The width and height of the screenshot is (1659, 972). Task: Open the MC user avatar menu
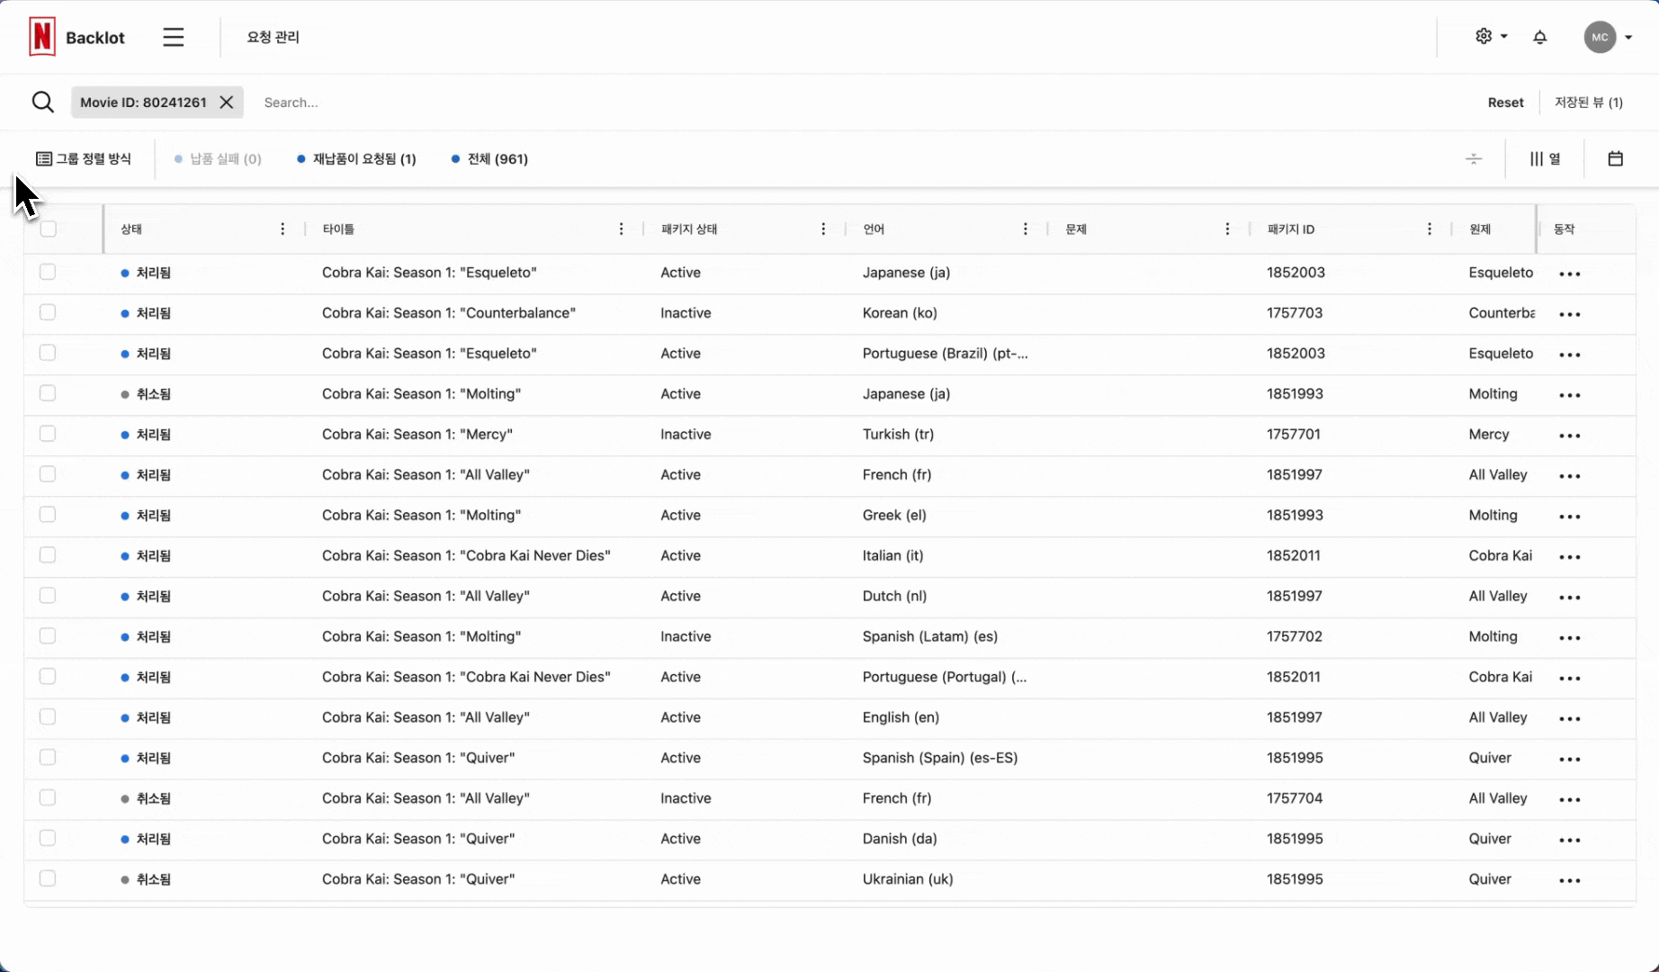pyautogui.click(x=1607, y=37)
